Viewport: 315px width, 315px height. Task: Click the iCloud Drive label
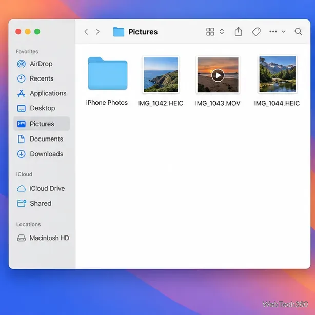[47, 189]
